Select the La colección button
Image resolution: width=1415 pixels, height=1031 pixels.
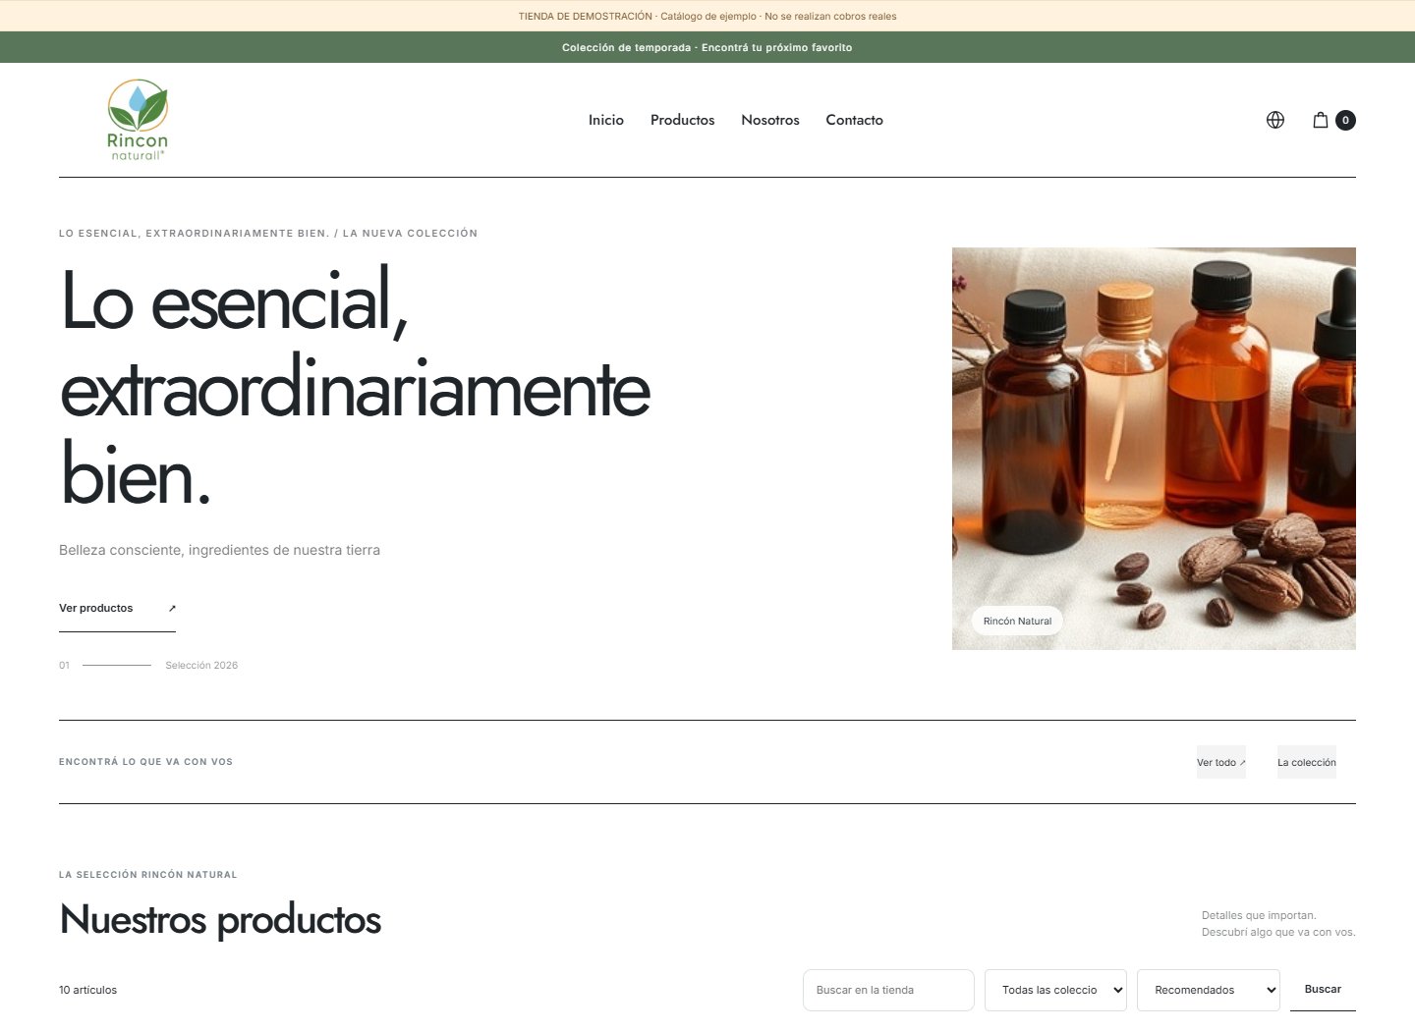click(x=1307, y=762)
